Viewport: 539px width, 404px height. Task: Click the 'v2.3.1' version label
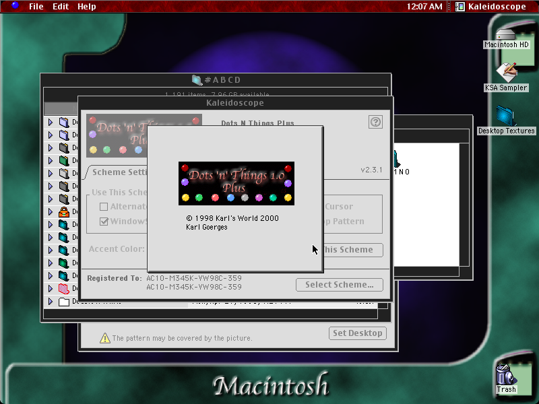click(371, 170)
